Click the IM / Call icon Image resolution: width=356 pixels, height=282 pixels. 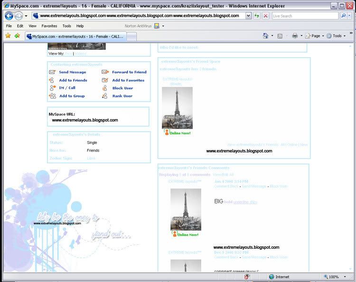(53, 88)
